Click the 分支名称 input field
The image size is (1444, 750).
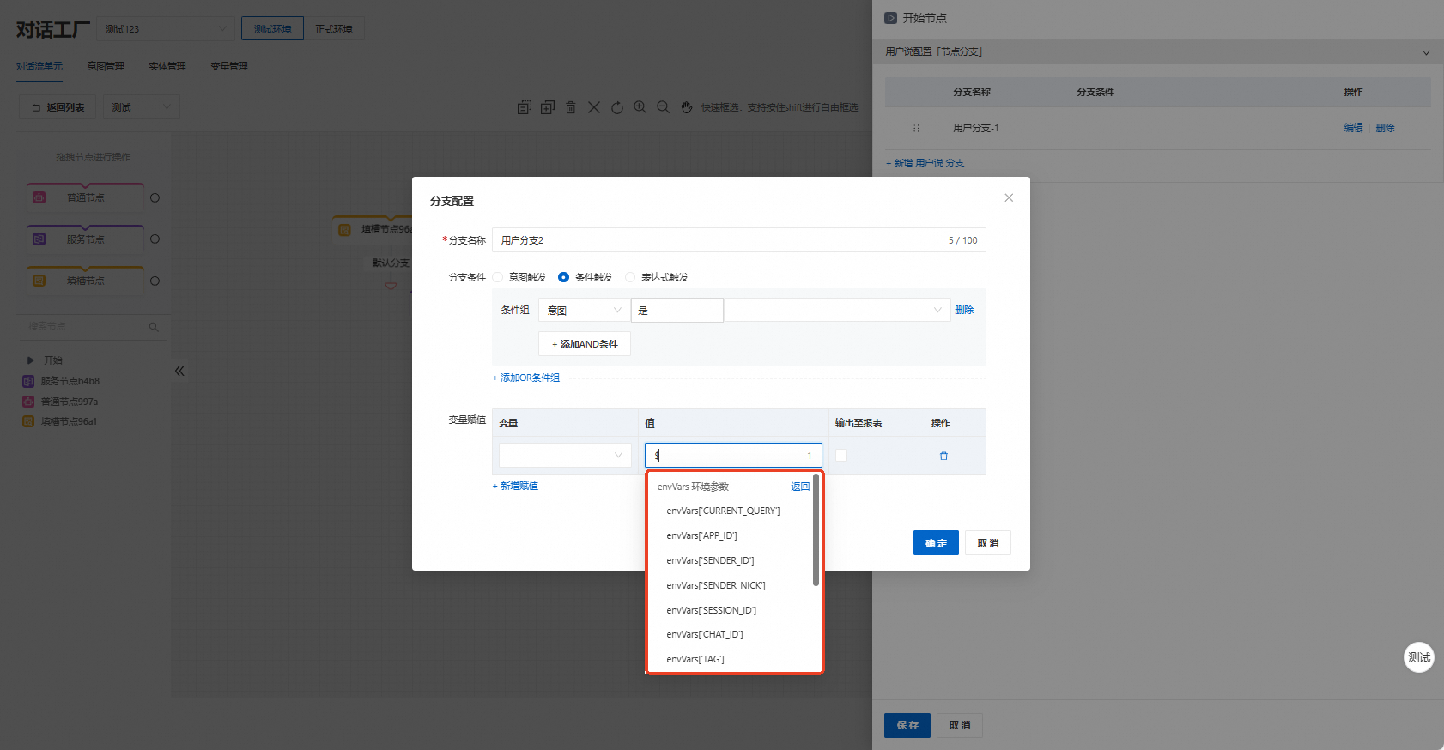(739, 240)
